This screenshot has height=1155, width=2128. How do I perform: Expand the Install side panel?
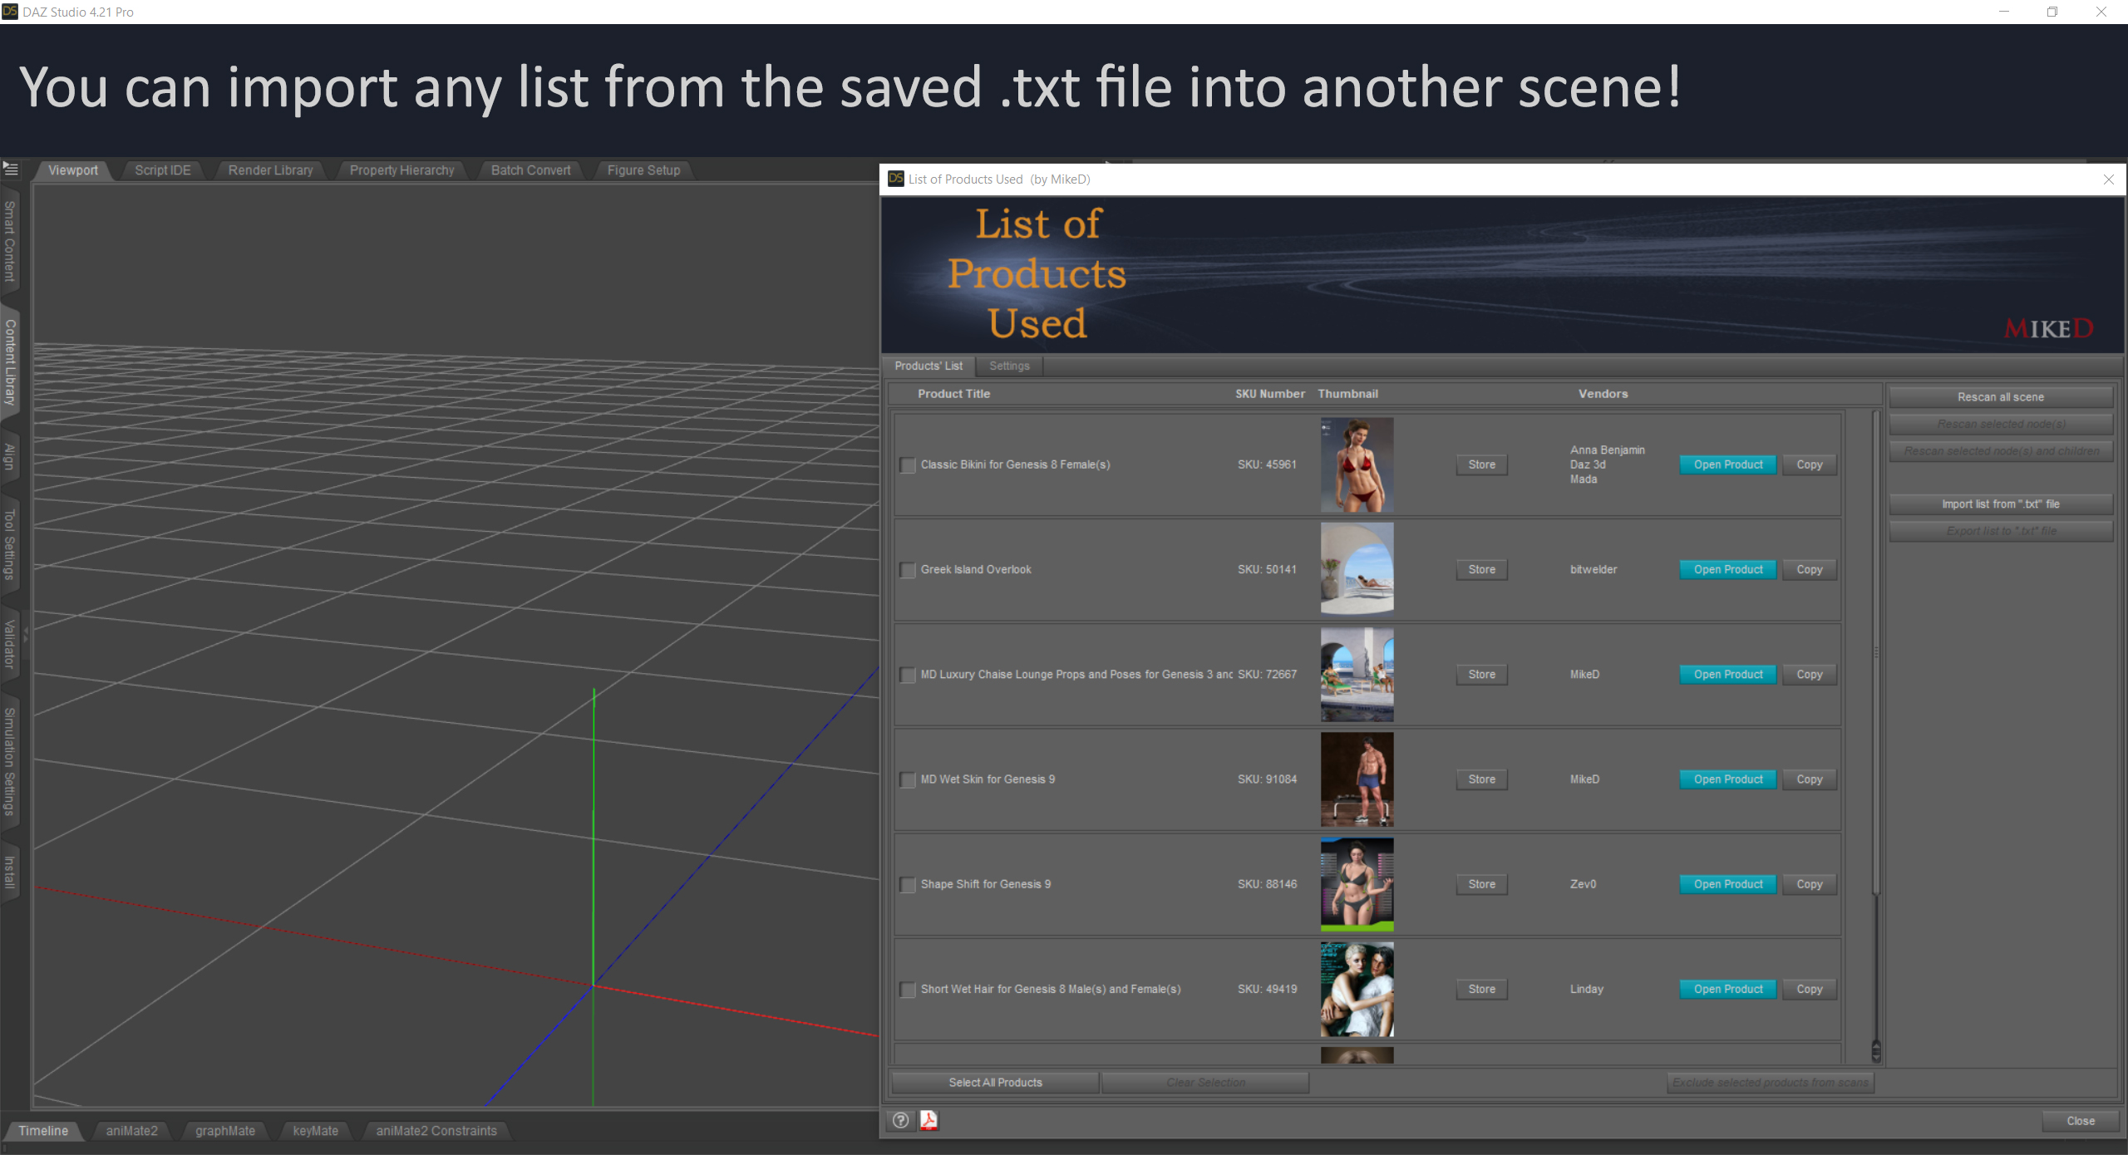coord(10,872)
